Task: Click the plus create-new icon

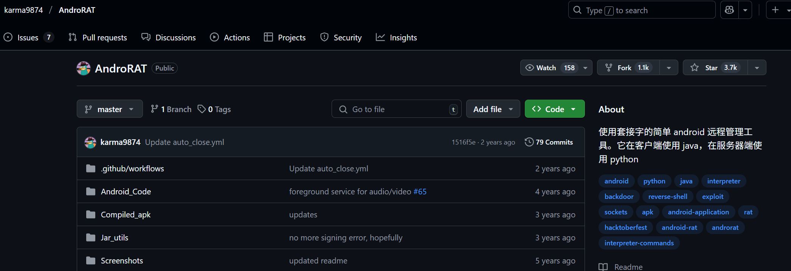Action: click(x=775, y=10)
